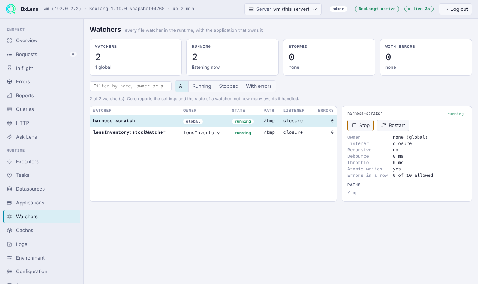This screenshot has width=478, height=284.
Task: Click the BxLens logo icon
Action: [x=11, y=9]
